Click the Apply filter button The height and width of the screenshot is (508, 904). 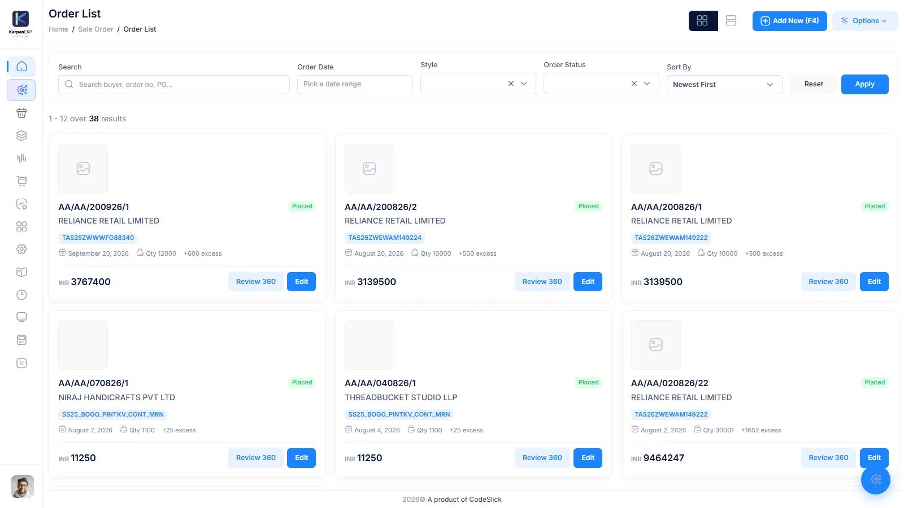pyautogui.click(x=864, y=84)
